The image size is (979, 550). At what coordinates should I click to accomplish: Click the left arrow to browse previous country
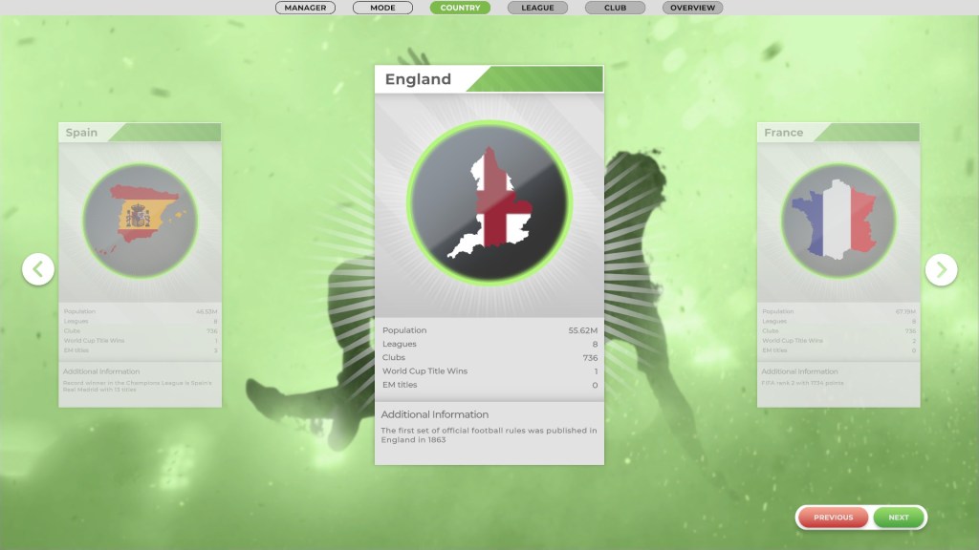[38, 269]
